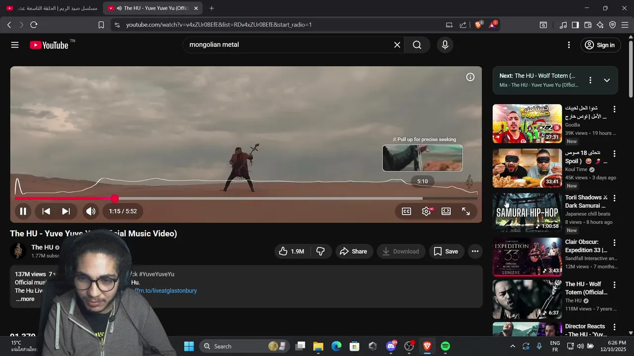Open the YouTube guide hamburger menu
634x356 pixels.
tap(15, 45)
